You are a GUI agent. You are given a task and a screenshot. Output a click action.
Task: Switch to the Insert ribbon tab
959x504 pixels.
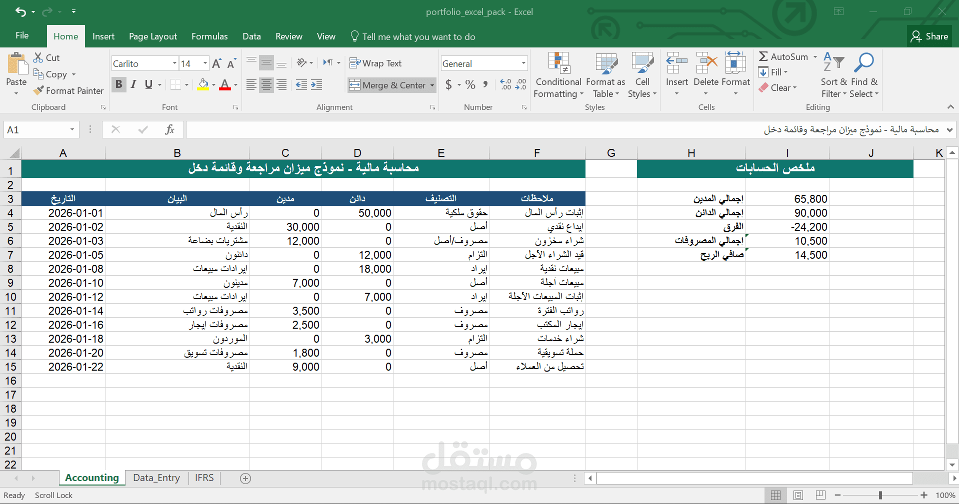(103, 36)
